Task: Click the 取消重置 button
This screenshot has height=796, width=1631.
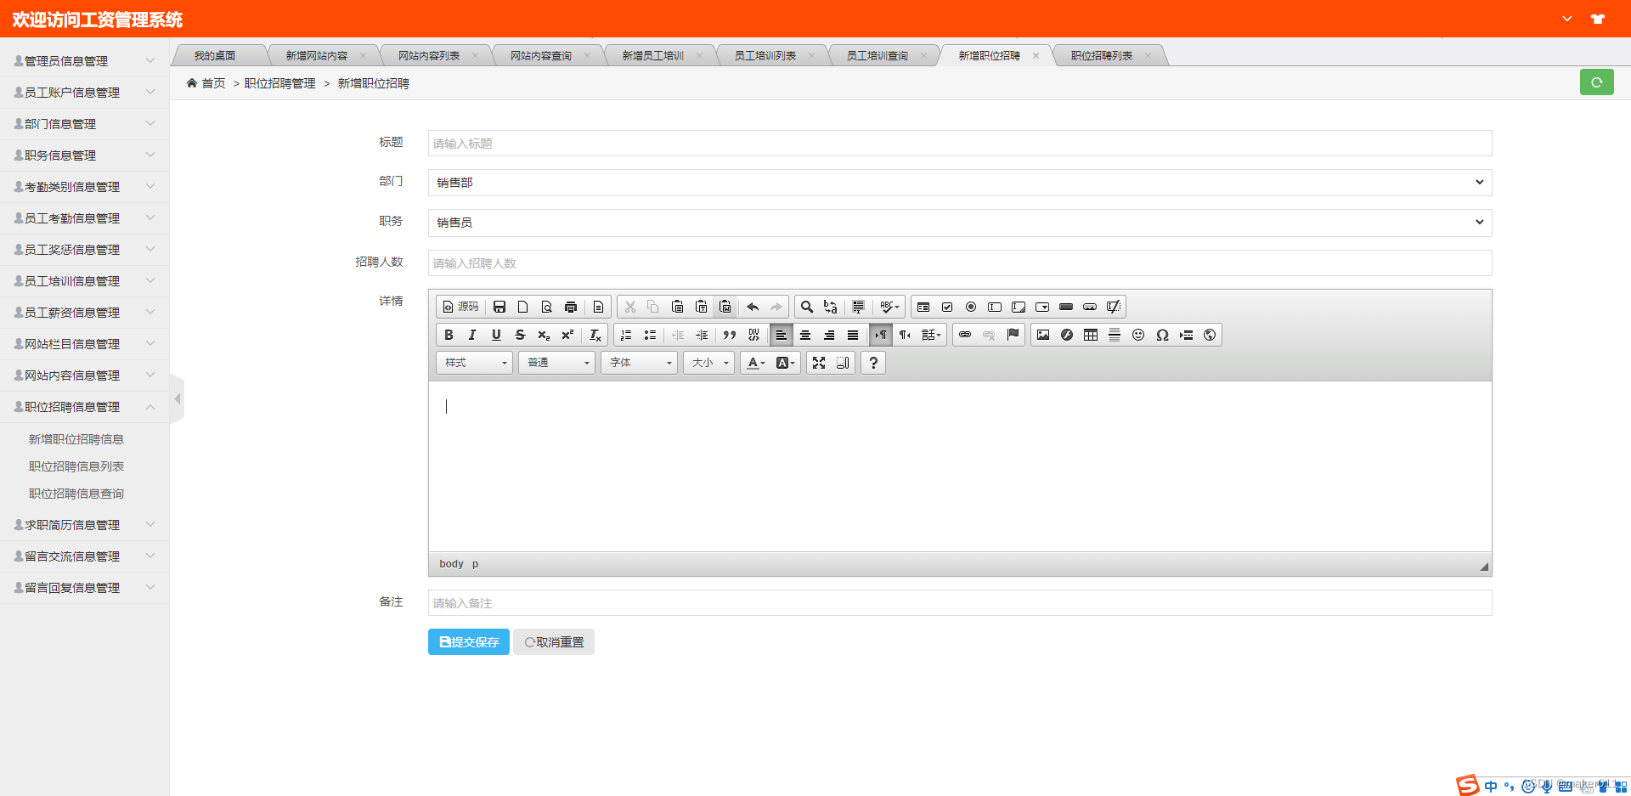Action: pyautogui.click(x=554, y=642)
